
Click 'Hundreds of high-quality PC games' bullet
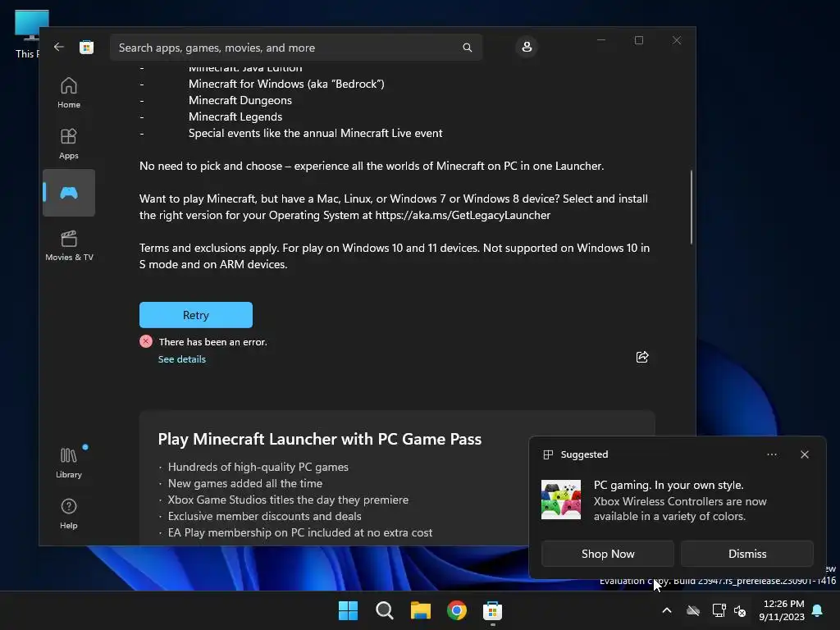(258, 467)
